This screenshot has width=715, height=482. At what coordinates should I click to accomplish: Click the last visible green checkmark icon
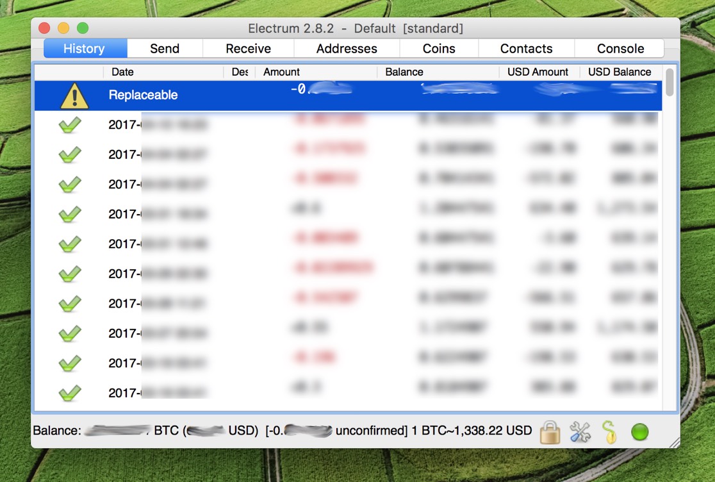point(70,393)
